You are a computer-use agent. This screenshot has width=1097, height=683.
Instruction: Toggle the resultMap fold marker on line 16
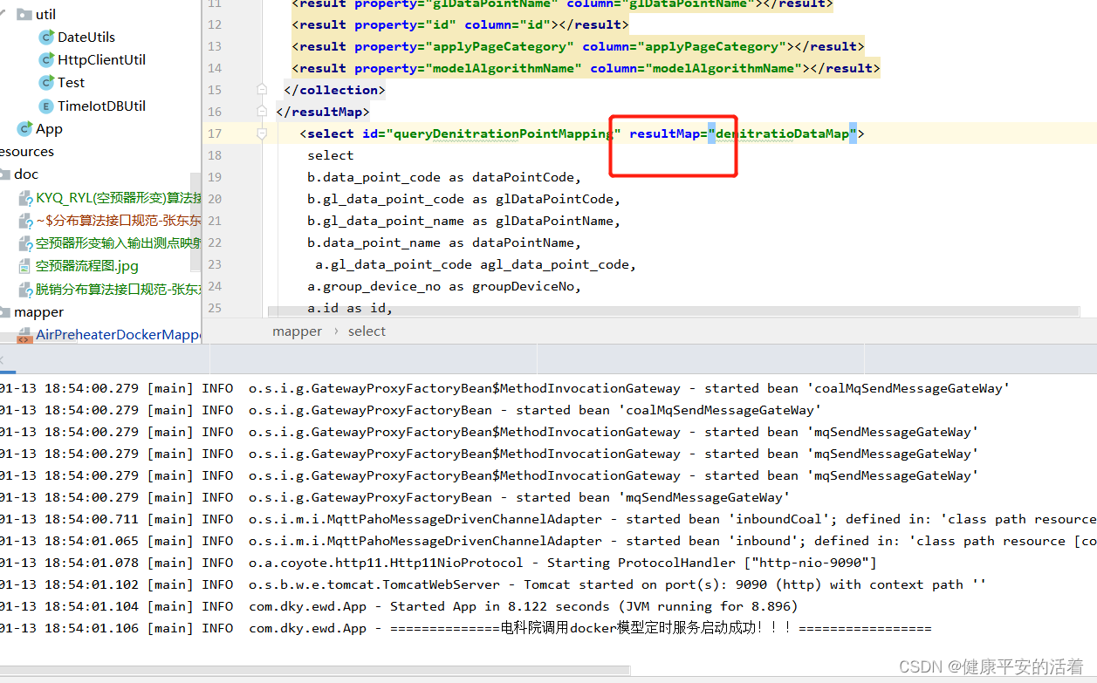261,111
